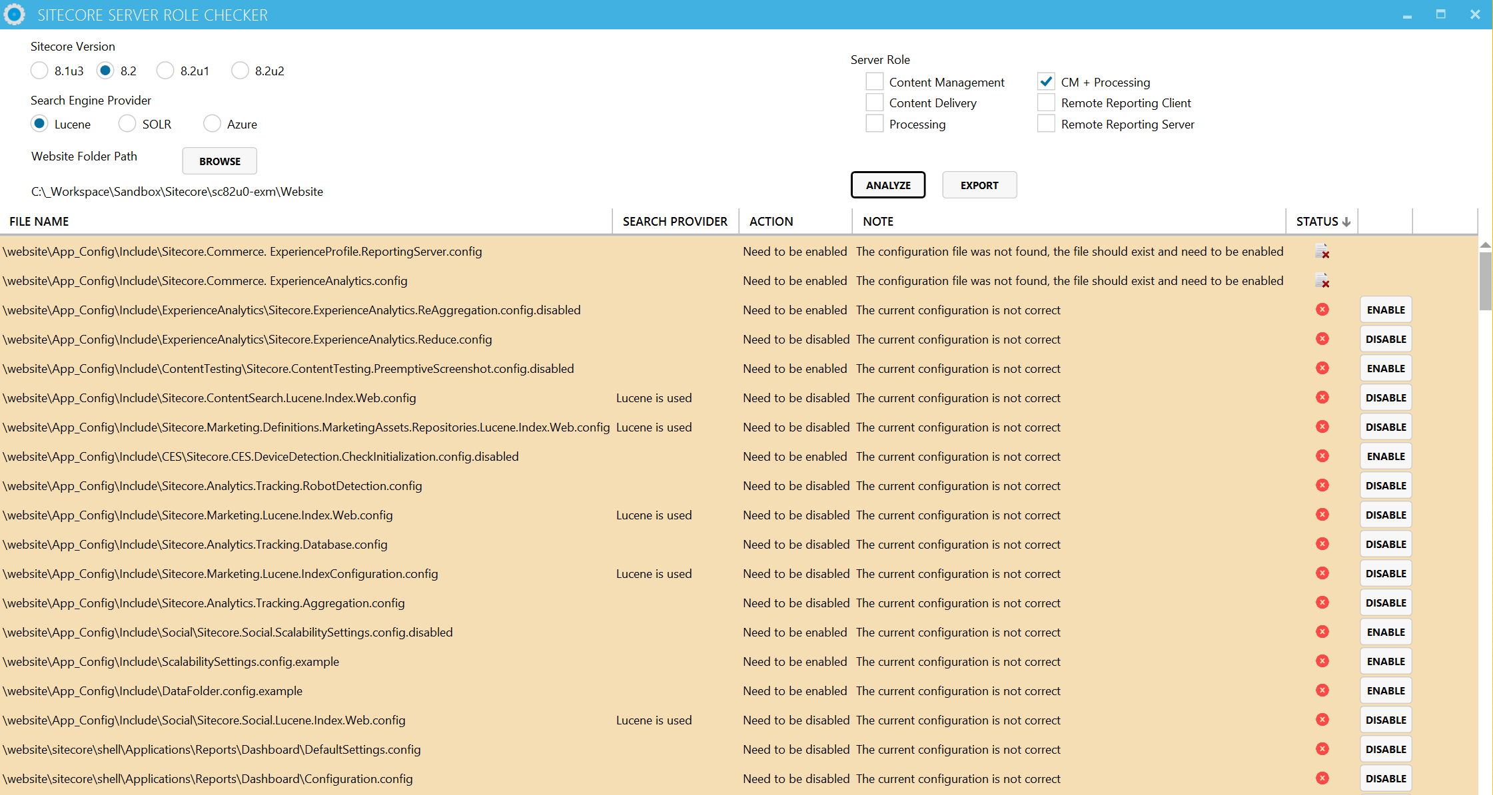Select Sitecore version 8.1u3
1493x795 pixels.
click(x=39, y=71)
